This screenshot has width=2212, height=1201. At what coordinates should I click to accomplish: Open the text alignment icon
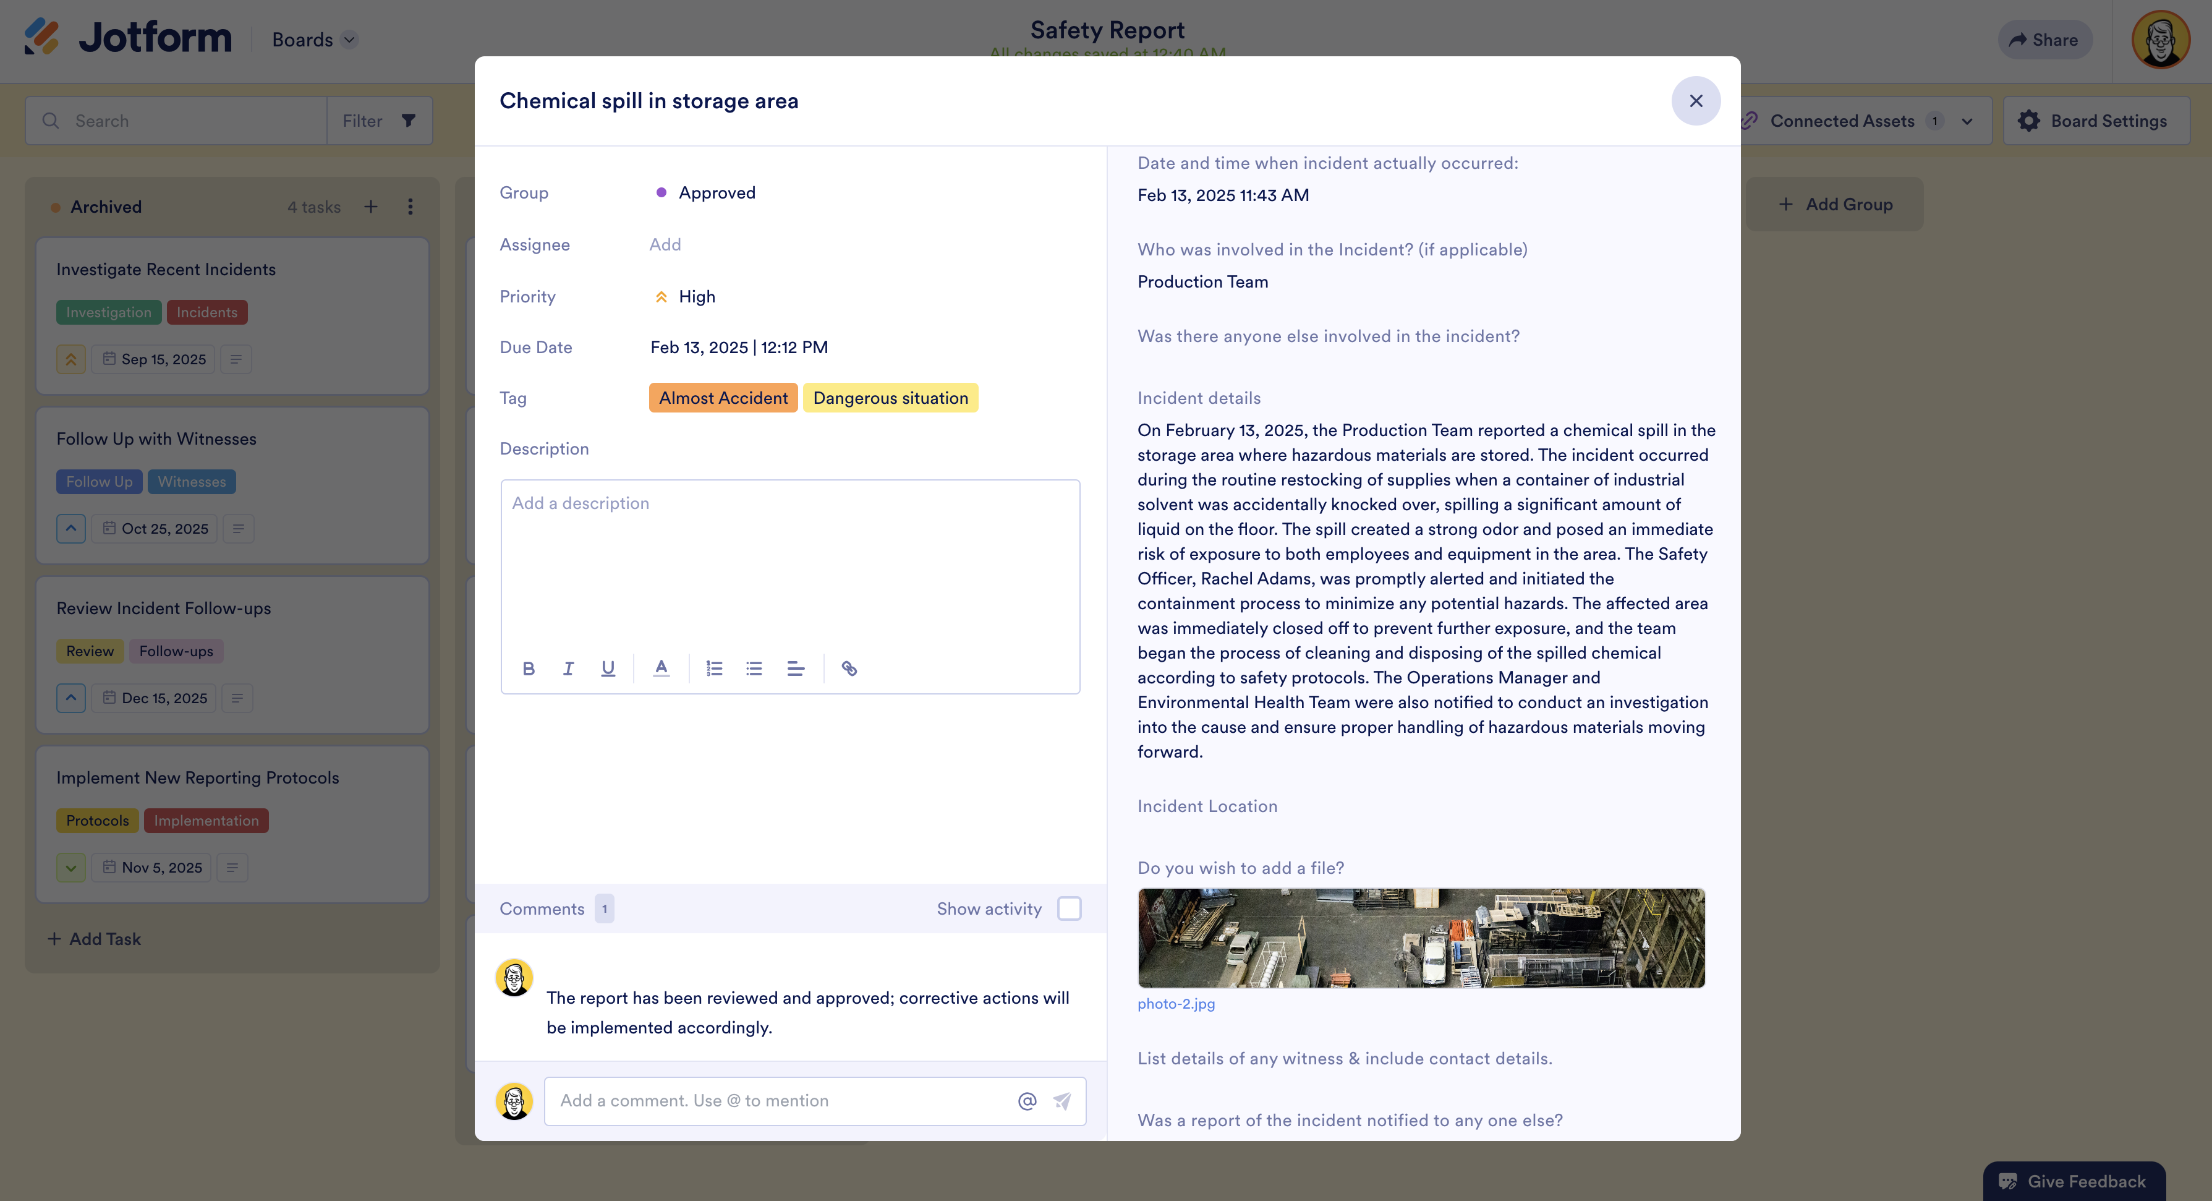pyautogui.click(x=795, y=669)
